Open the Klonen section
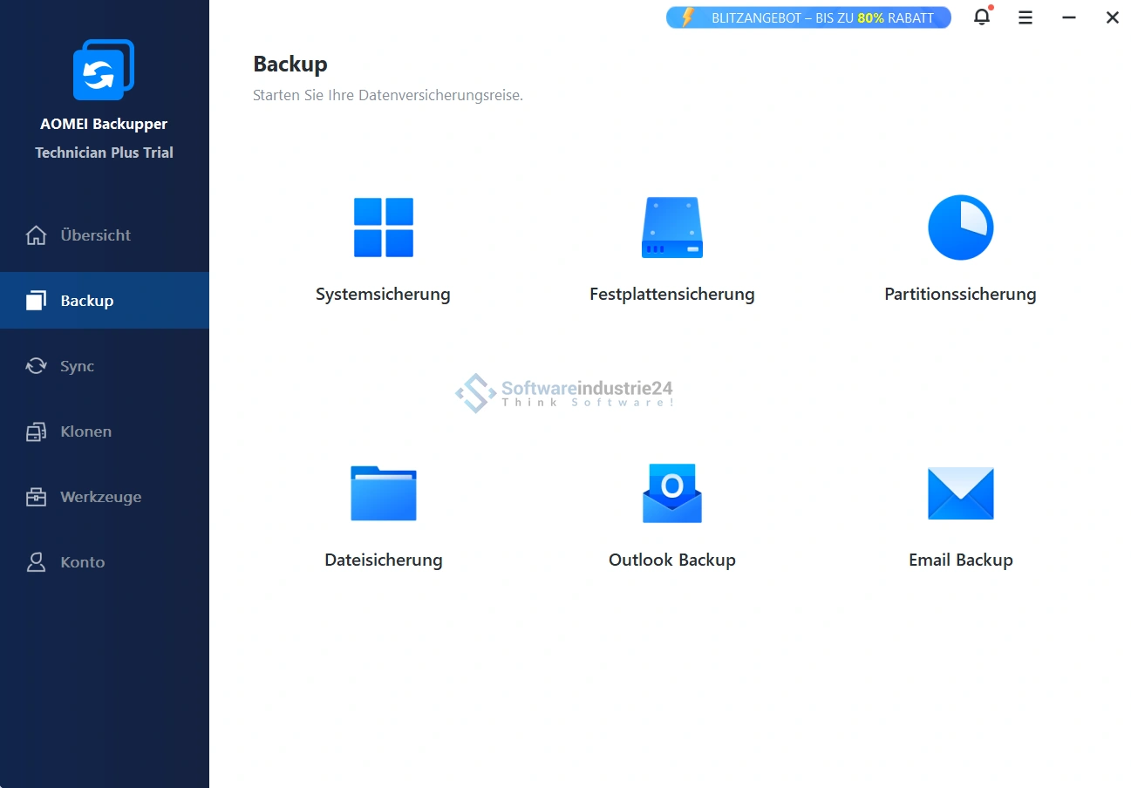Screen dimensions: 1131x788 tap(85, 431)
